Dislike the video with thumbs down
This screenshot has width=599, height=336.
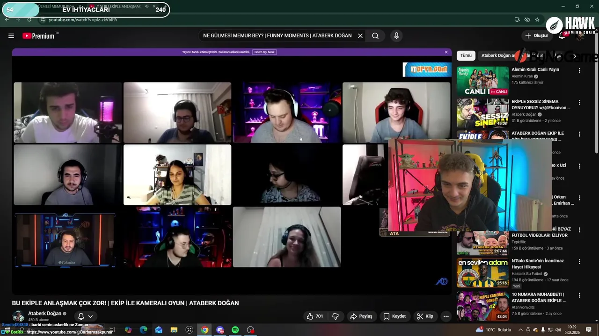(336, 316)
